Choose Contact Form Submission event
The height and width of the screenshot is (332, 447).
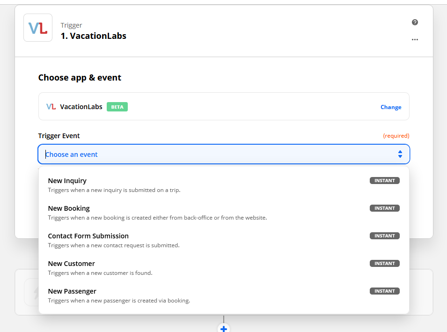tap(224, 240)
